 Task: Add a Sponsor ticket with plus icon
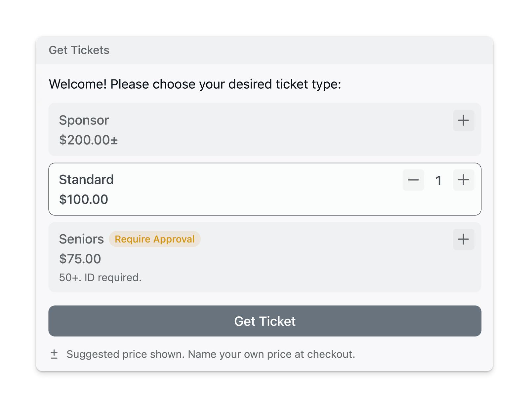463,120
